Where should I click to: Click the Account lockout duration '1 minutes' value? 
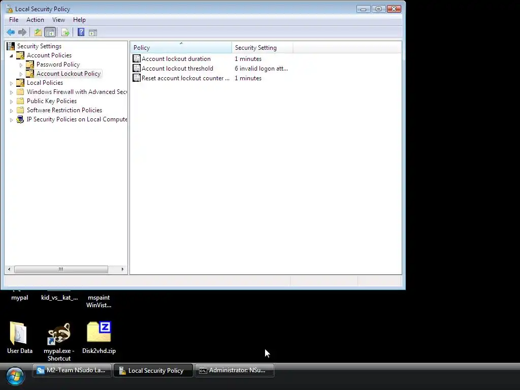[248, 59]
